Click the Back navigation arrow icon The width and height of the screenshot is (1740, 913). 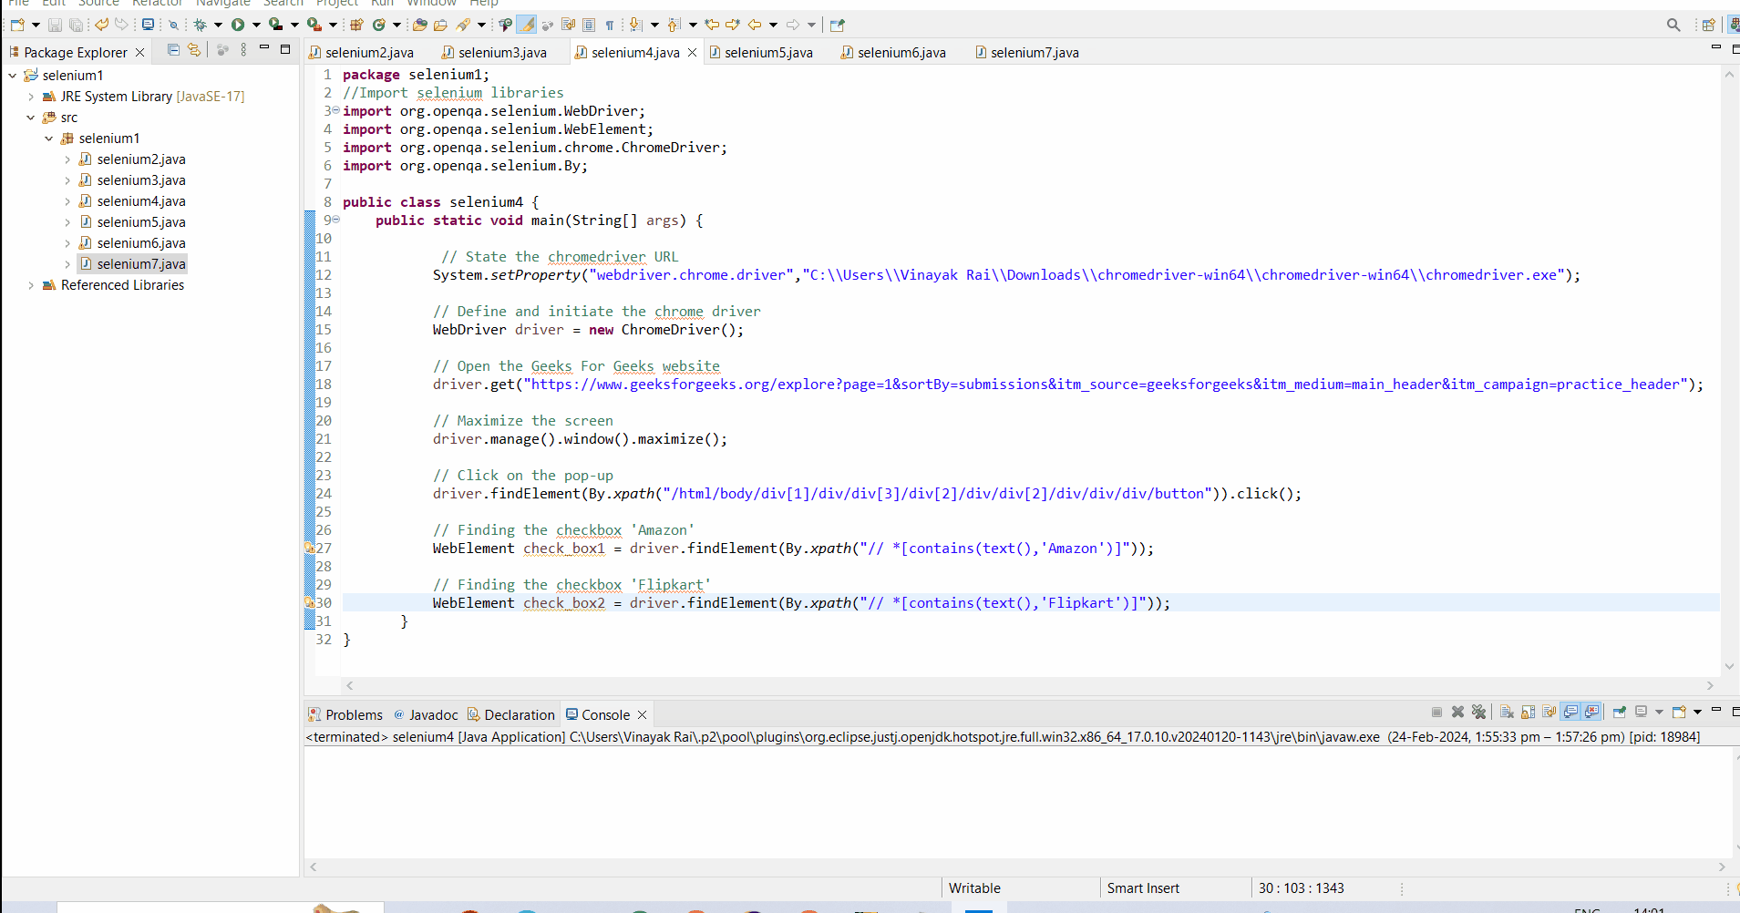tap(755, 25)
